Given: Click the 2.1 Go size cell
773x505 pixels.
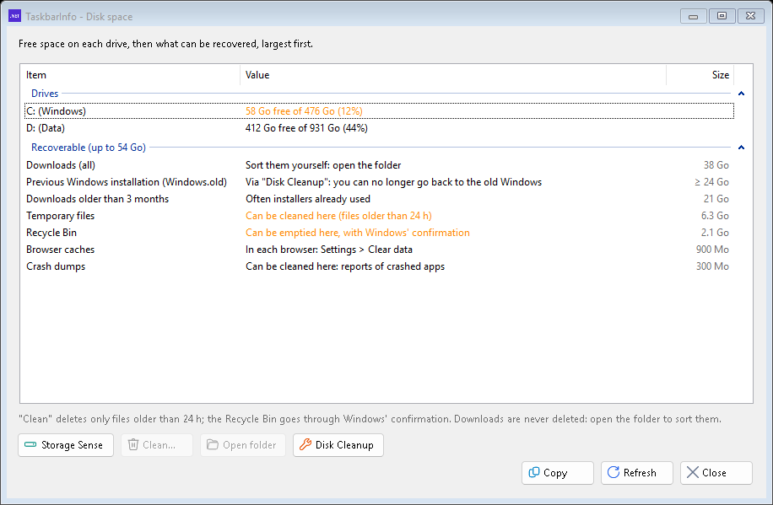Looking at the screenshot, I should [715, 233].
